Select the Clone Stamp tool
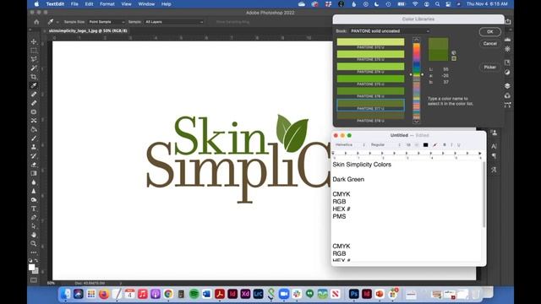Image resolution: width=541 pixels, height=304 pixels. point(34,147)
